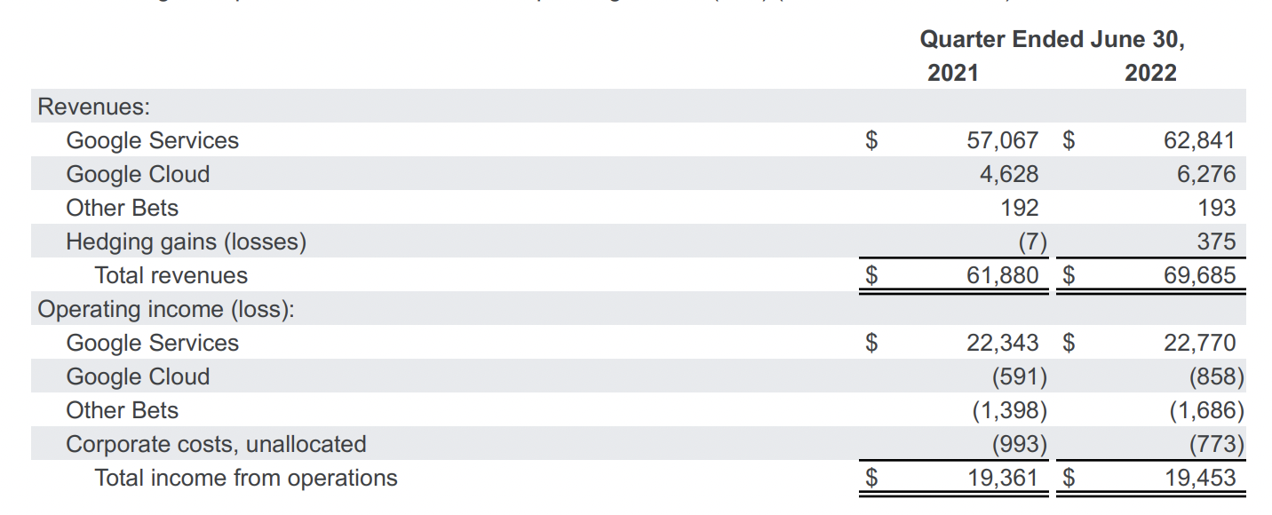Image resolution: width=1272 pixels, height=515 pixels.
Task: Select the 6,276 Google Cloud revenue value
Action: point(1205,174)
